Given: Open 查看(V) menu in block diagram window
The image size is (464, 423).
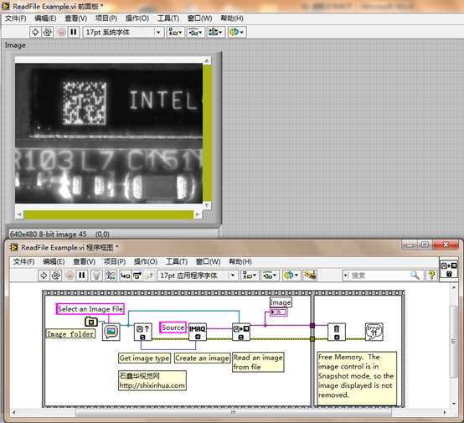Looking at the screenshot, I should click(x=84, y=261).
